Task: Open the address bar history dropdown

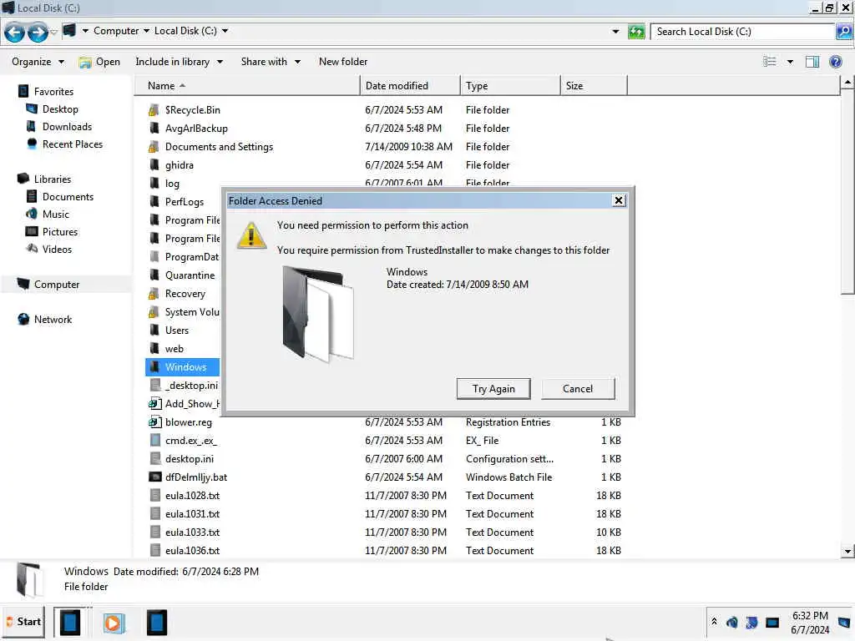Action: point(615,32)
